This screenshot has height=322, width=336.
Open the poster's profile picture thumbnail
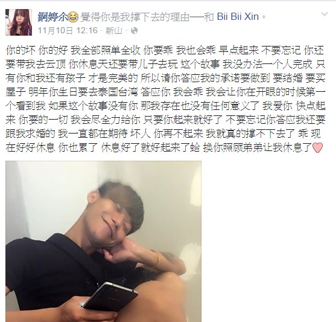(x=19, y=22)
